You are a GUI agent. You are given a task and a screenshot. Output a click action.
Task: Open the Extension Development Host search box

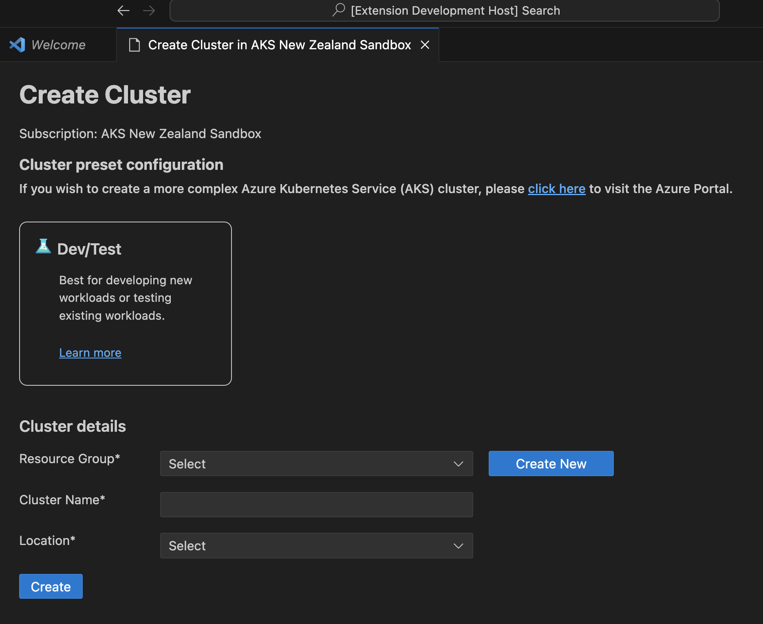[x=444, y=11]
